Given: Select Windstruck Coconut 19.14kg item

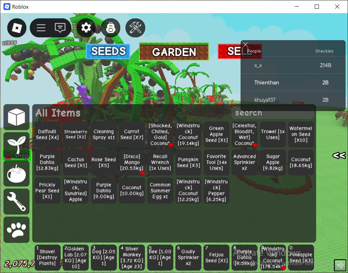Looking at the screenshot, I should click(188, 134).
